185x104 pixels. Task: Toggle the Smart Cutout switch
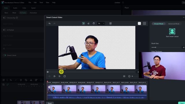[5, 55]
